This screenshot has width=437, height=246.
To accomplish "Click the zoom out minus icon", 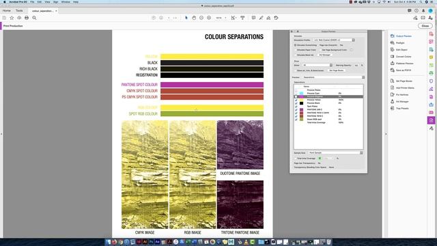I will [x=201, y=18].
